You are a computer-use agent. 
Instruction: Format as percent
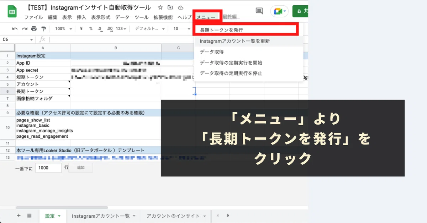[x=91, y=29]
